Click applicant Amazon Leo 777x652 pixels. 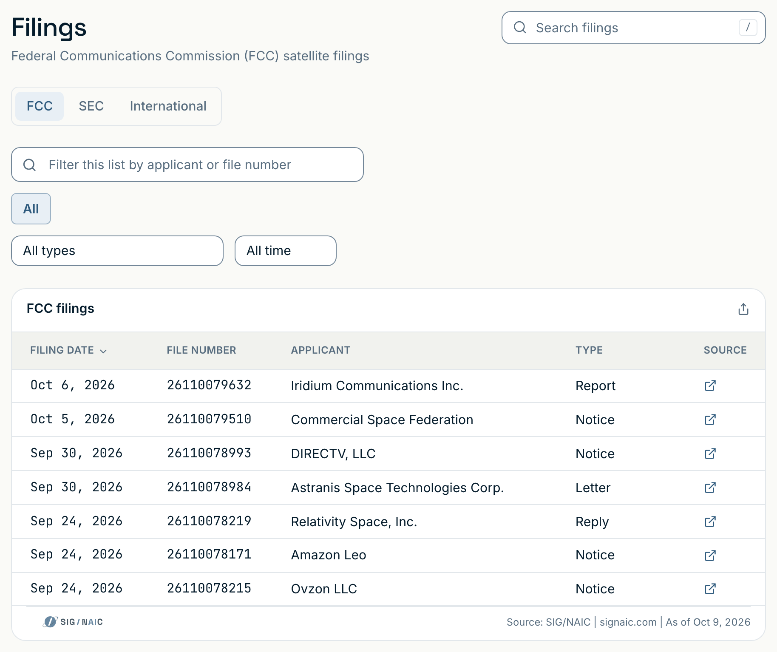[329, 555]
